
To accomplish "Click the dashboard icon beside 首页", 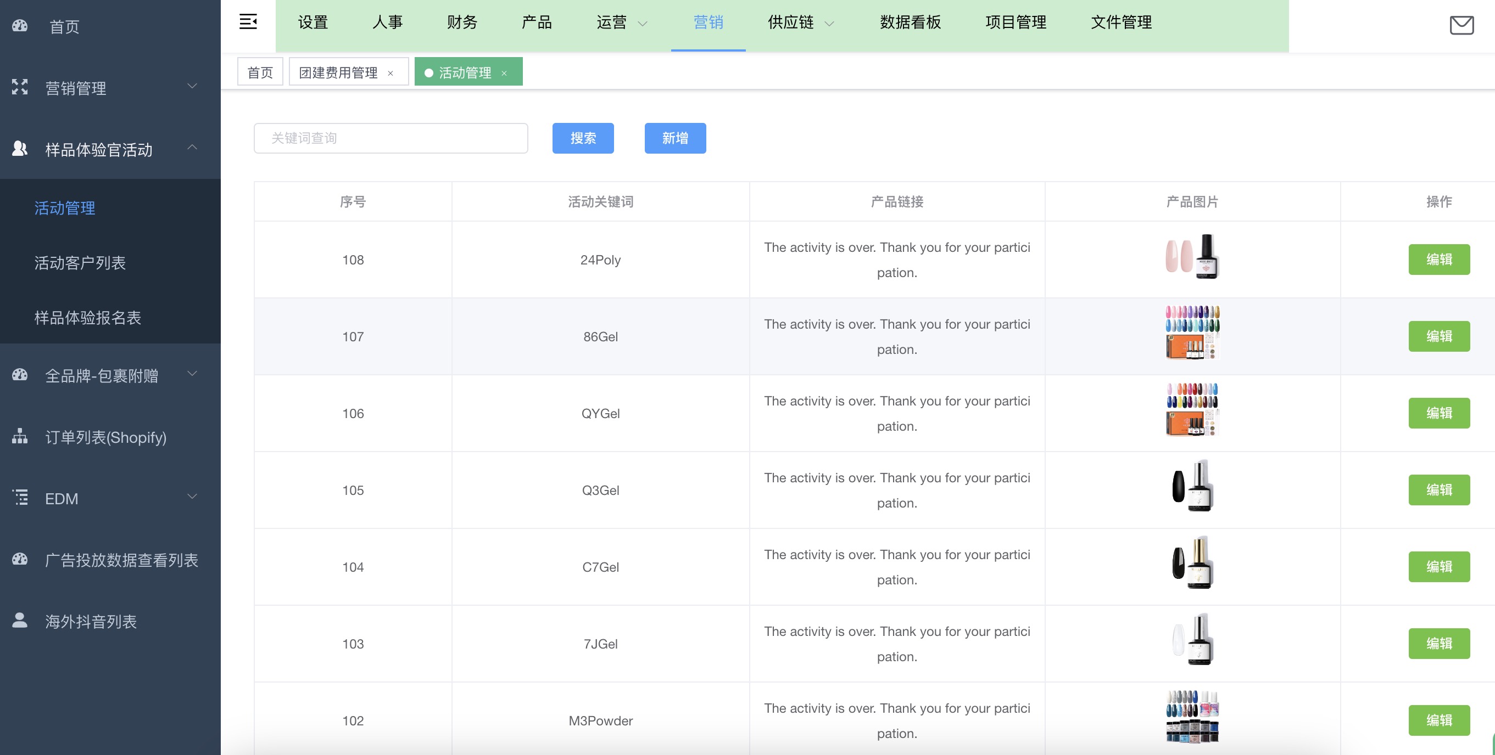I will (x=20, y=26).
